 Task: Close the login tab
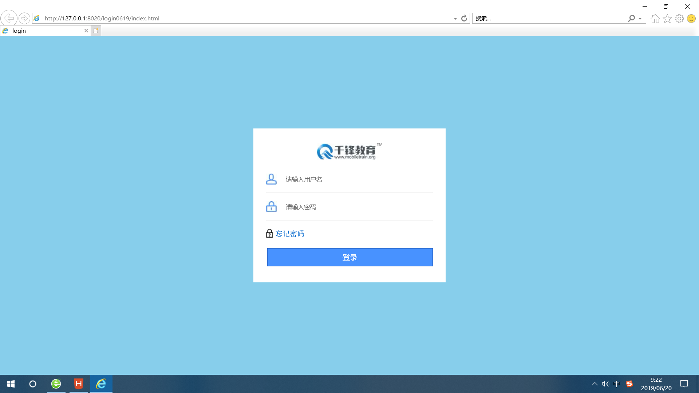pyautogui.click(x=86, y=31)
